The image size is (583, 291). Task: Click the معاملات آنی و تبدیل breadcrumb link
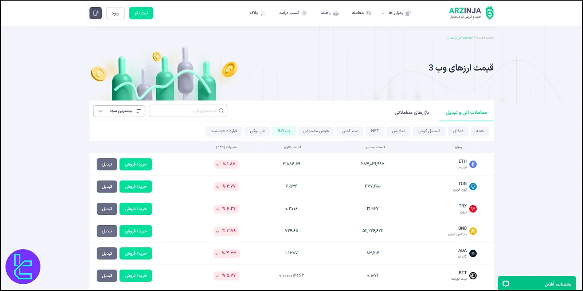pyautogui.click(x=460, y=38)
